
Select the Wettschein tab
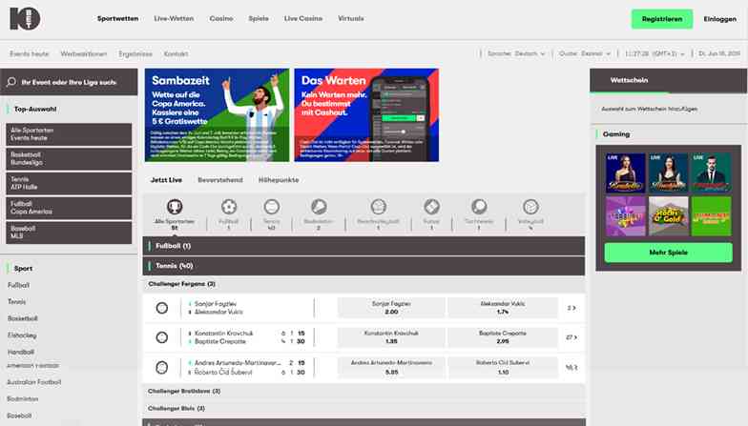pos(630,80)
